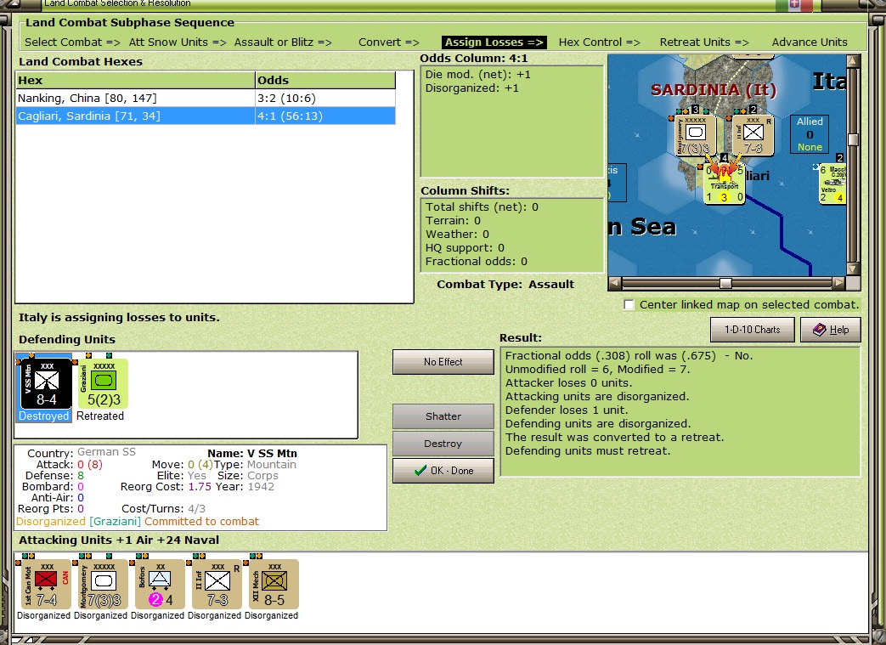Image resolution: width=886 pixels, height=645 pixels.
Task: Select the Convert subphase step
Action: (389, 42)
